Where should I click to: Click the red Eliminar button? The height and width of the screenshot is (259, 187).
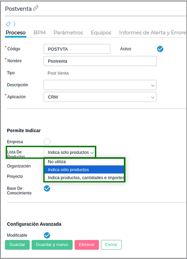87,244
